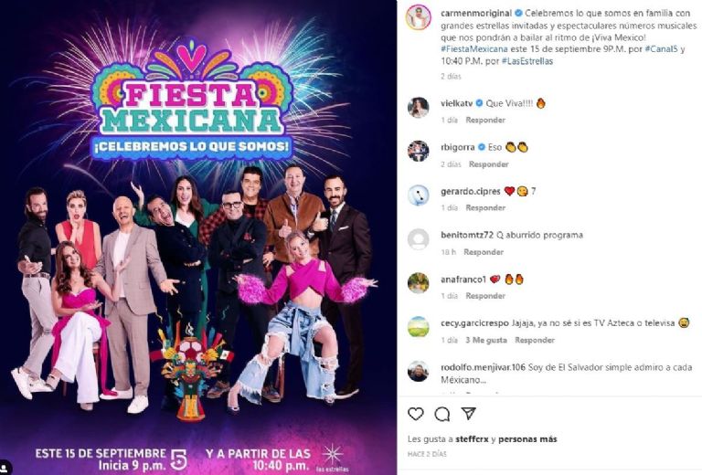The width and height of the screenshot is (702, 475).
Task: Click the Fiesta Mexicana poster image
Action: 197,237
